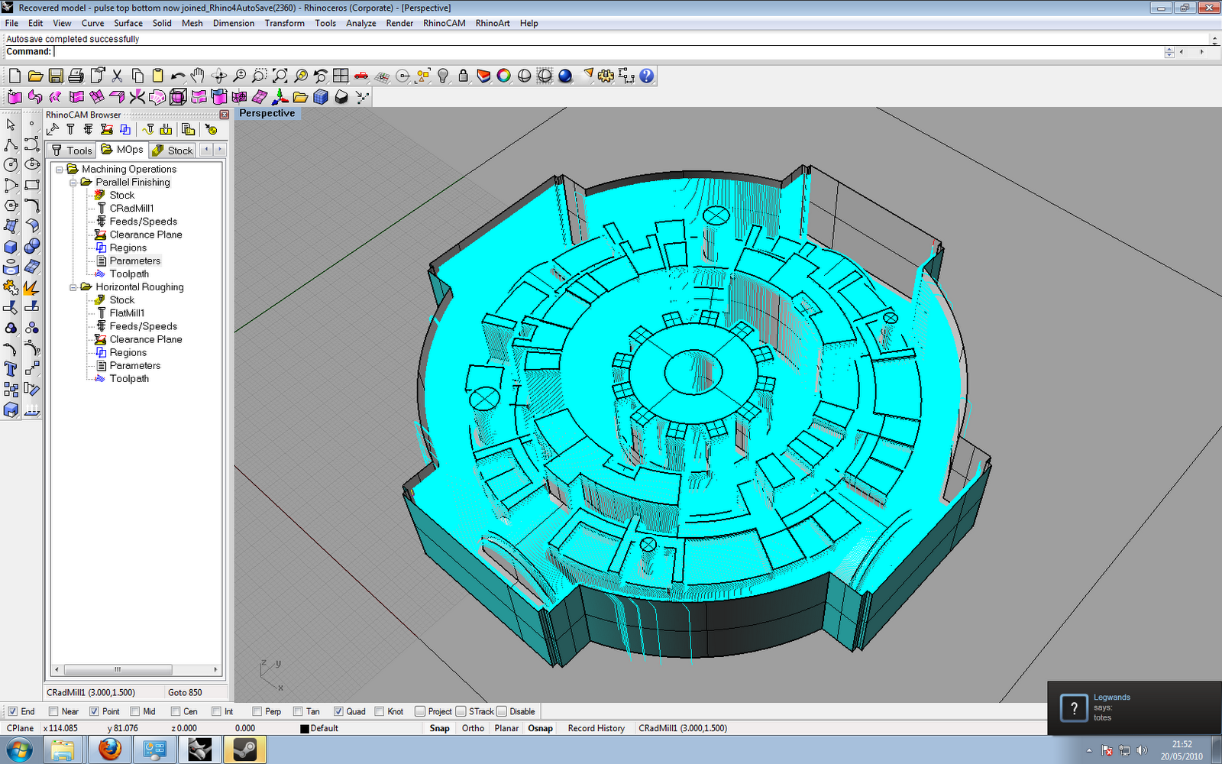Screen dimensions: 1222x764
Task: Toggle the Snap status bar button
Action: (x=439, y=728)
